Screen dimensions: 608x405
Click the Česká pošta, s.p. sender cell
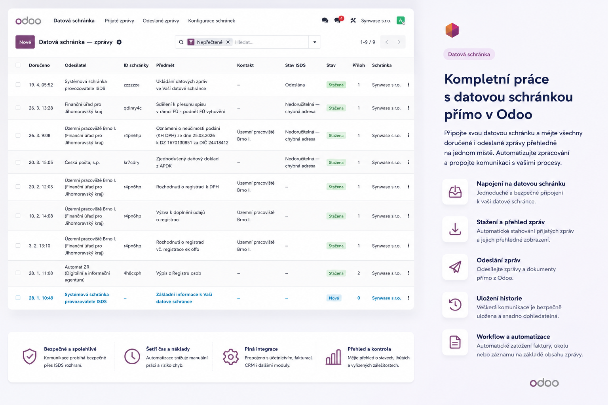82,162
